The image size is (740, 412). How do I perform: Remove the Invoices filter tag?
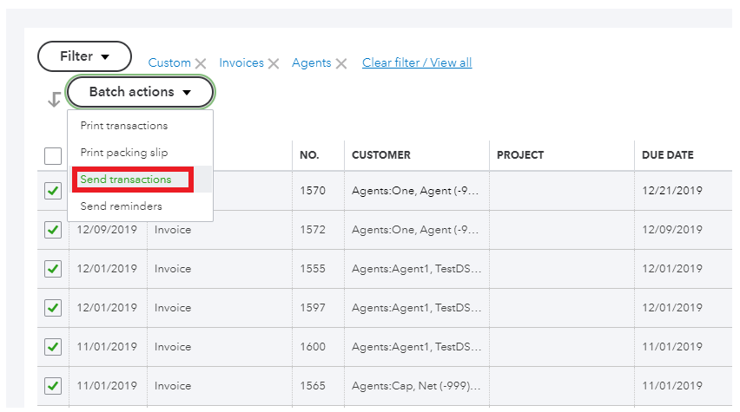pos(274,63)
